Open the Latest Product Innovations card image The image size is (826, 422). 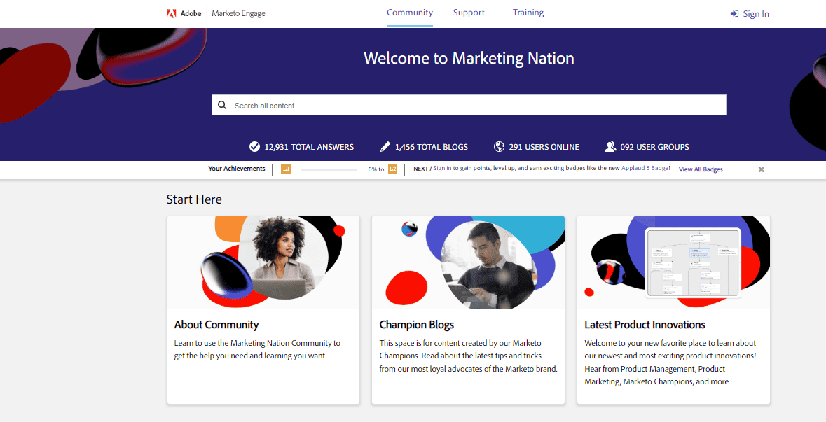click(674, 262)
